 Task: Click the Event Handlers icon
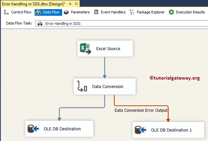pos(96,12)
